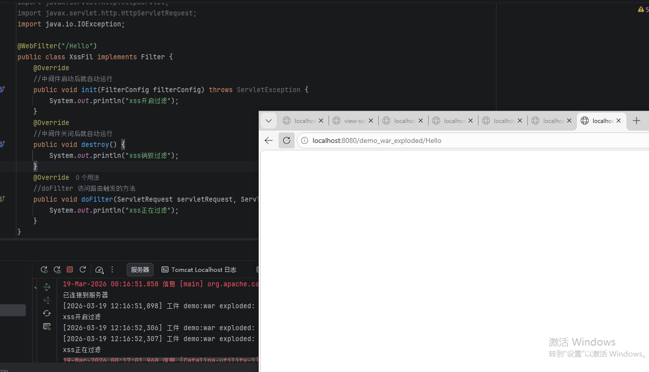Click the "xss开启过滤" string in editor
Viewport: 649px width, 372px height.
point(149,101)
